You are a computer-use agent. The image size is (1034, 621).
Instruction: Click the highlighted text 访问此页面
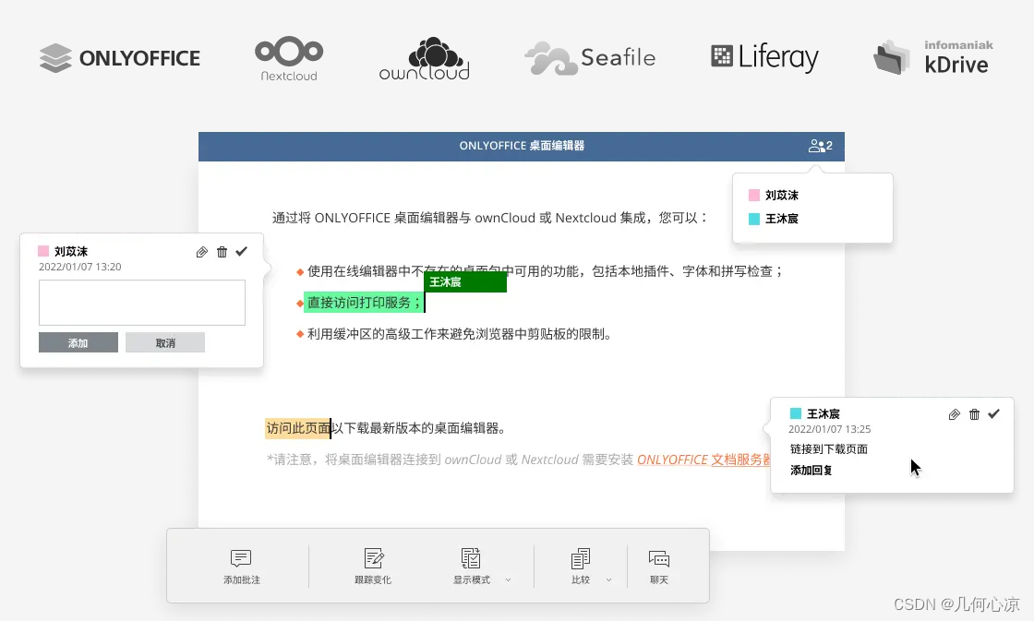298,428
